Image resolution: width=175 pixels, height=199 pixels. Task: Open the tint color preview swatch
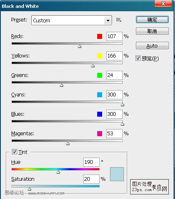(117, 174)
